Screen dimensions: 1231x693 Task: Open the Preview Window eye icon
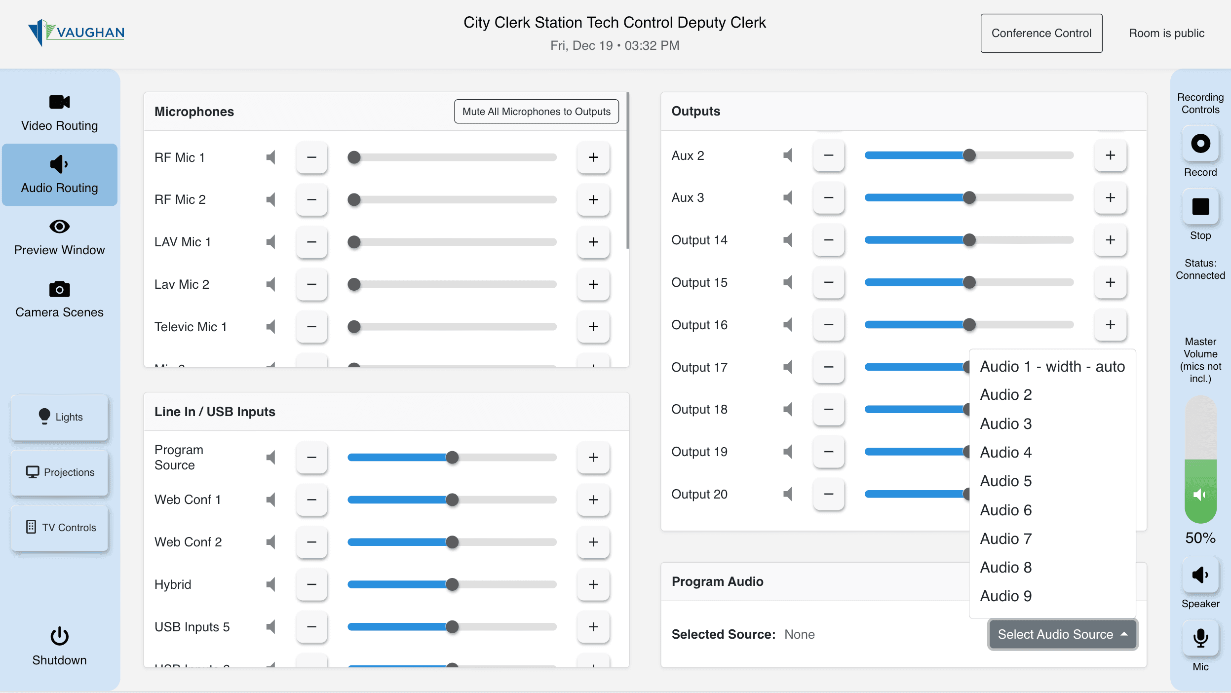[x=59, y=227]
